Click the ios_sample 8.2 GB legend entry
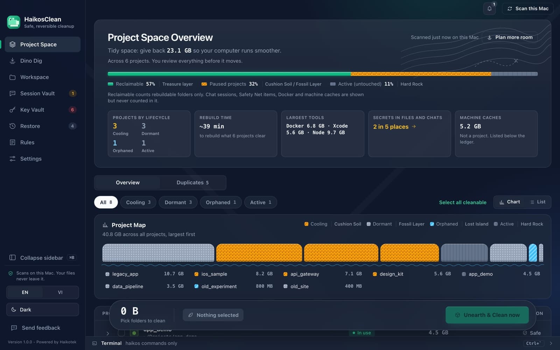Viewport: 560px width, 350px height. coord(233,274)
